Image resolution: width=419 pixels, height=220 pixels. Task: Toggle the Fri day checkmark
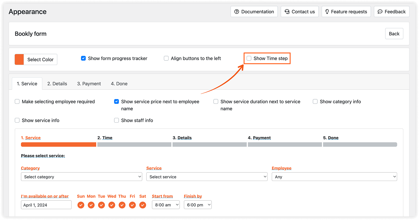132,205
